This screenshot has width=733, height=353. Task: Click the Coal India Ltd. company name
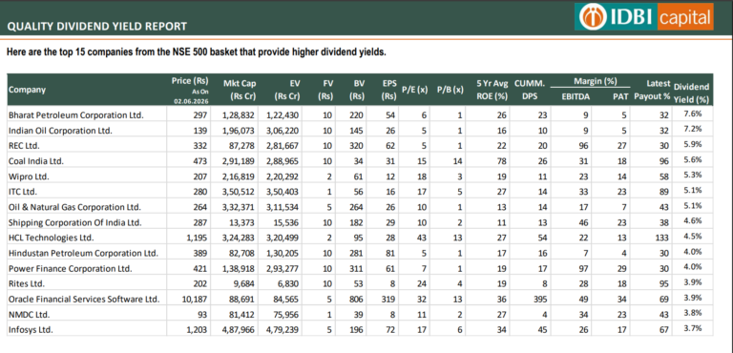[35, 161]
